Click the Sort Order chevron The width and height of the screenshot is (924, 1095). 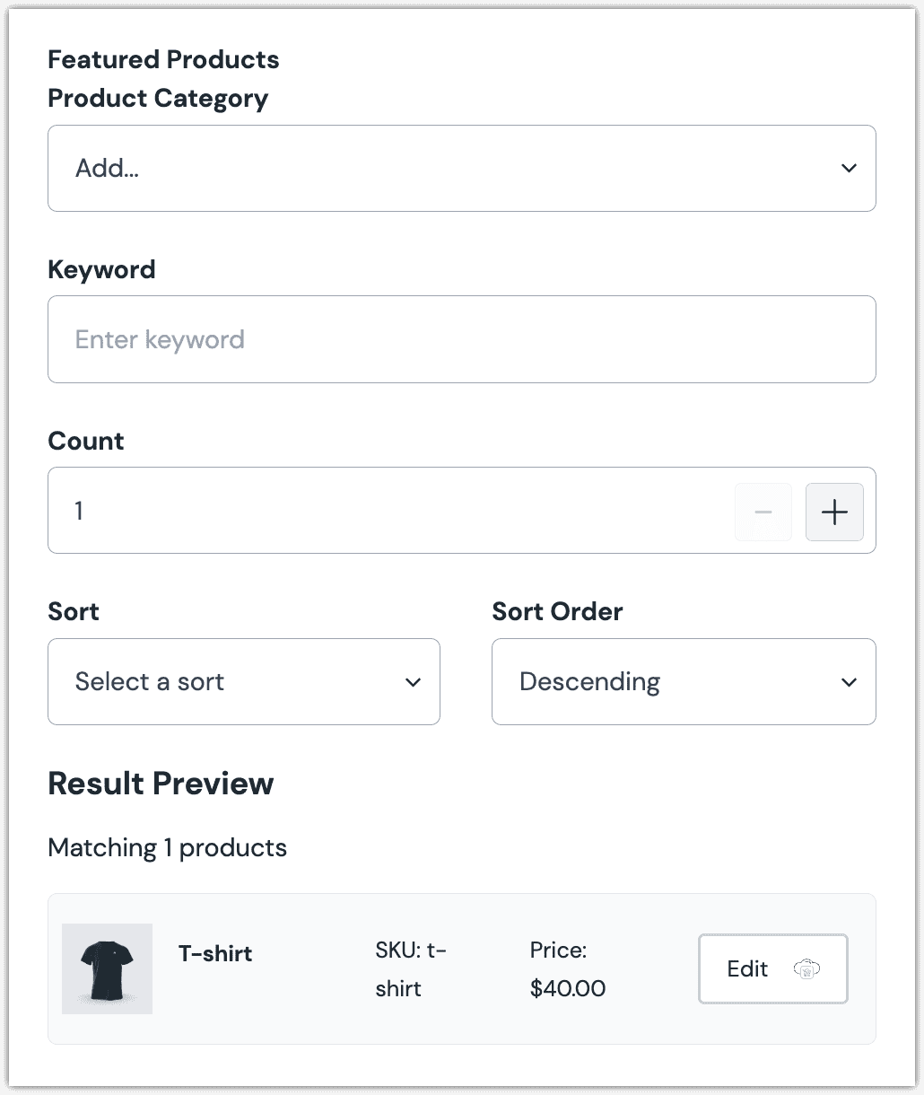click(x=850, y=682)
